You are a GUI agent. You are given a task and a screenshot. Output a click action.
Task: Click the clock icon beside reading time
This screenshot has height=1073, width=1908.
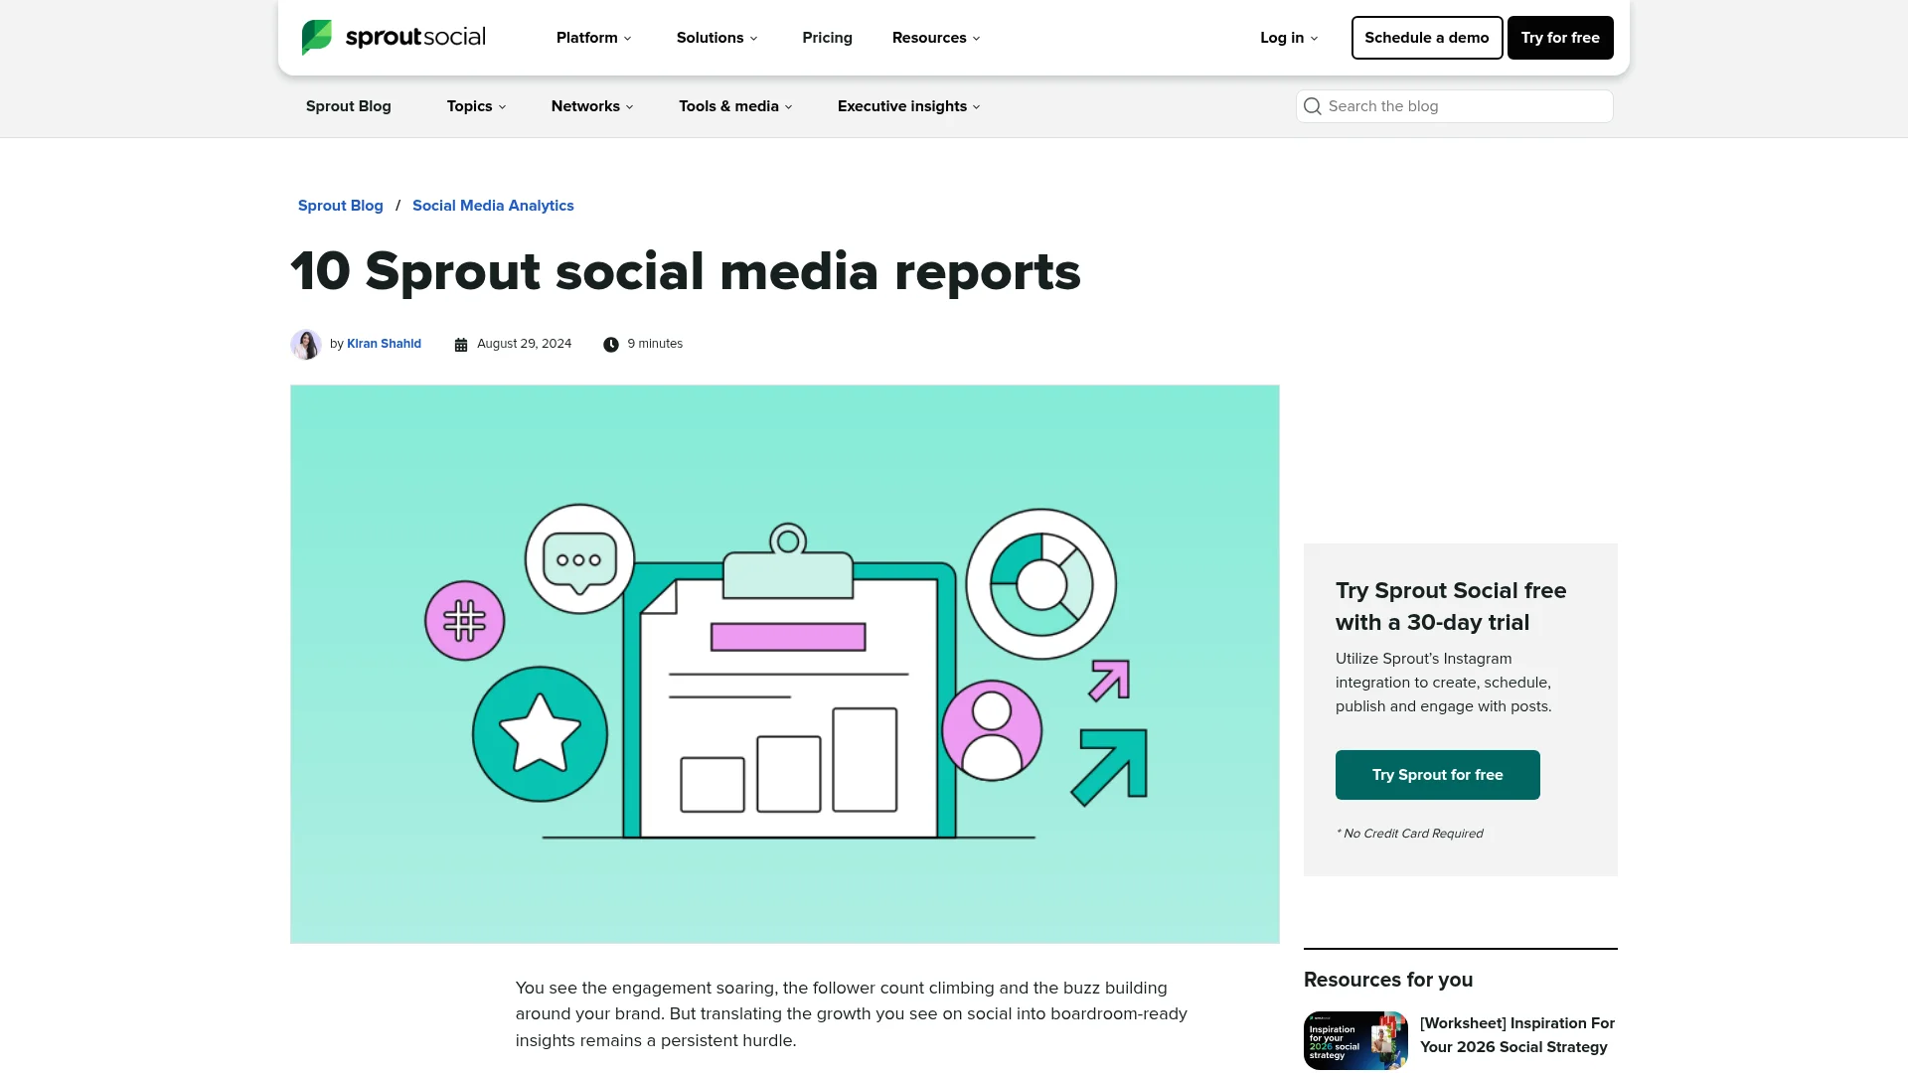click(611, 345)
